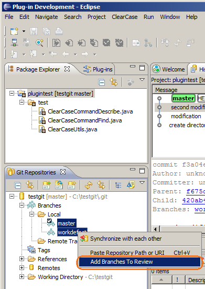
Task: Open the Edit menu
Action: tap(24, 17)
